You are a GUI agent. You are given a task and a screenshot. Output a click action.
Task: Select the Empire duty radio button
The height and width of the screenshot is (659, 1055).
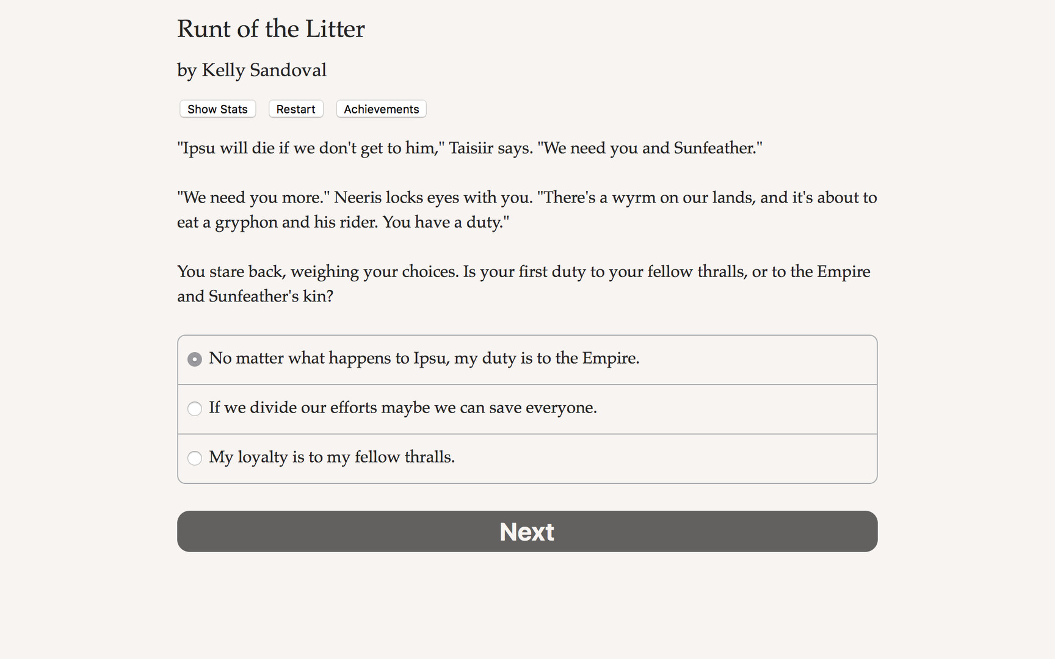[x=194, y=359]
